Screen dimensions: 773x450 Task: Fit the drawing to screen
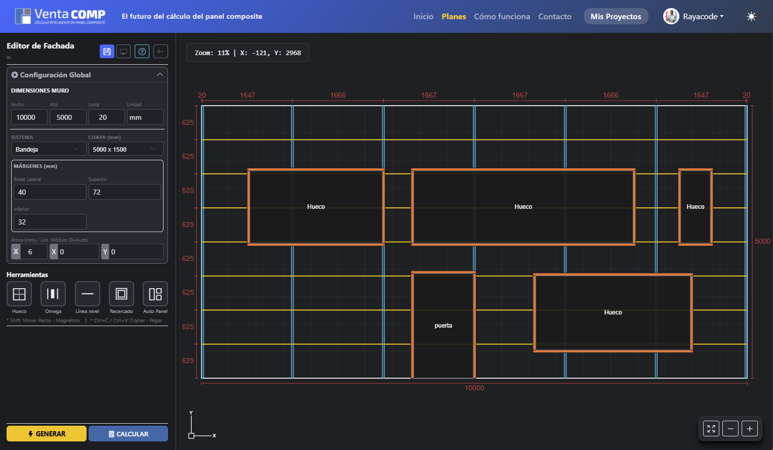[x=711, y=429]
